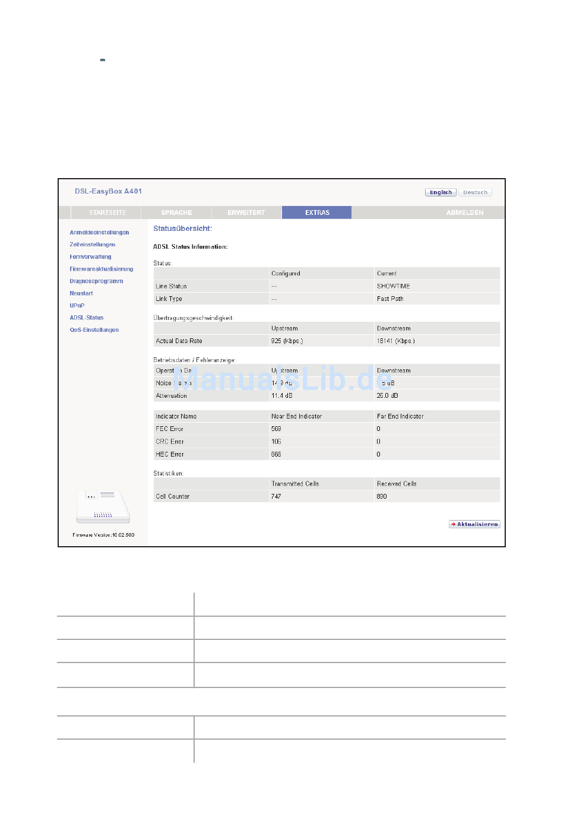Click the Link Type row label
Image resolution: width=564 pixels, height=821 pixels.
[169, 299]
